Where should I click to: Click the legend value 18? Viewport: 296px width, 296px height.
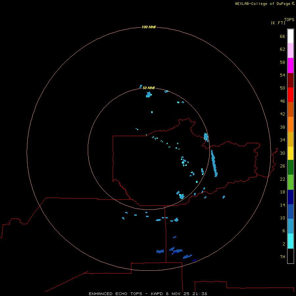tap(283, 192)
